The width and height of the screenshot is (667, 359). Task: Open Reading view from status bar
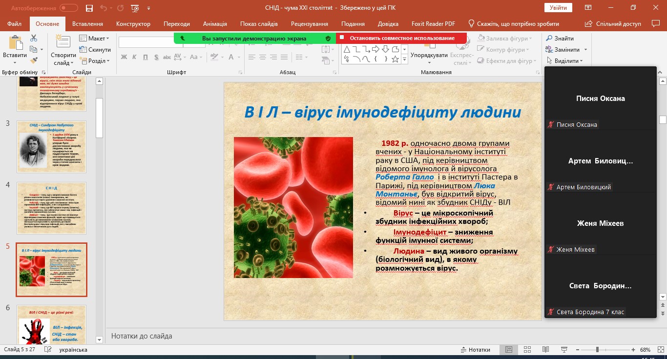click(x=545, y=350)
